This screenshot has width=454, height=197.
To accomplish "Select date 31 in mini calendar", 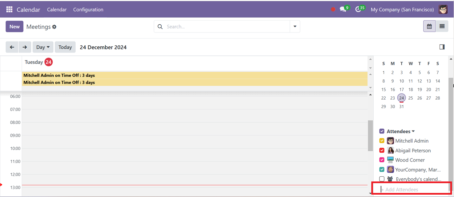I will click(401, 106).
